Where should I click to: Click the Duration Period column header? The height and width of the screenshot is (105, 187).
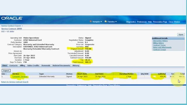point(127,74)
